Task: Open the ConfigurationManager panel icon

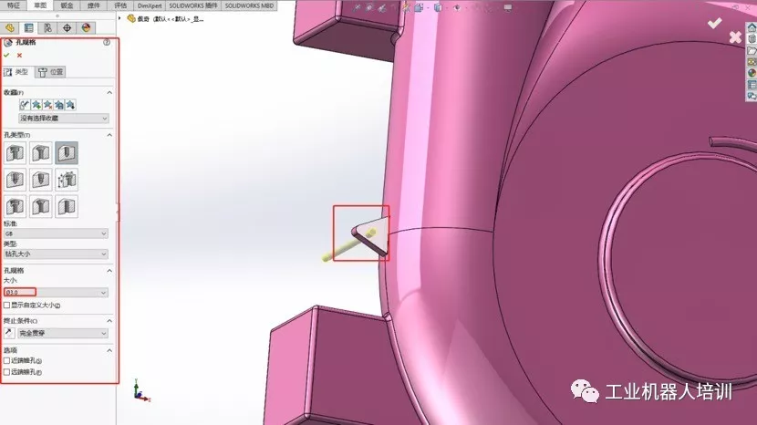Action: tap(47, 28)
